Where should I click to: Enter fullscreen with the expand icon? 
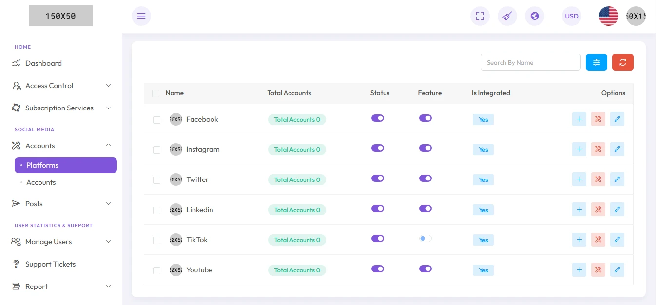point(480,16)
